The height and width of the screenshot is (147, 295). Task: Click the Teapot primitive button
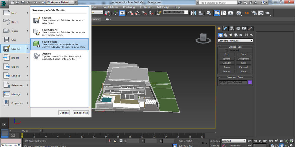227,71
